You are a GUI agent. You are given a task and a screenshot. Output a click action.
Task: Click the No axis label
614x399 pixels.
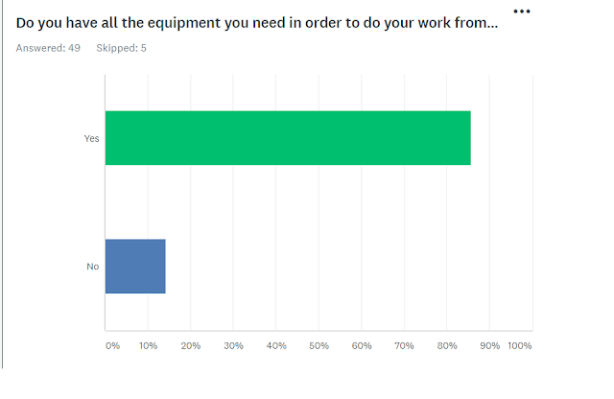[93, 266]
